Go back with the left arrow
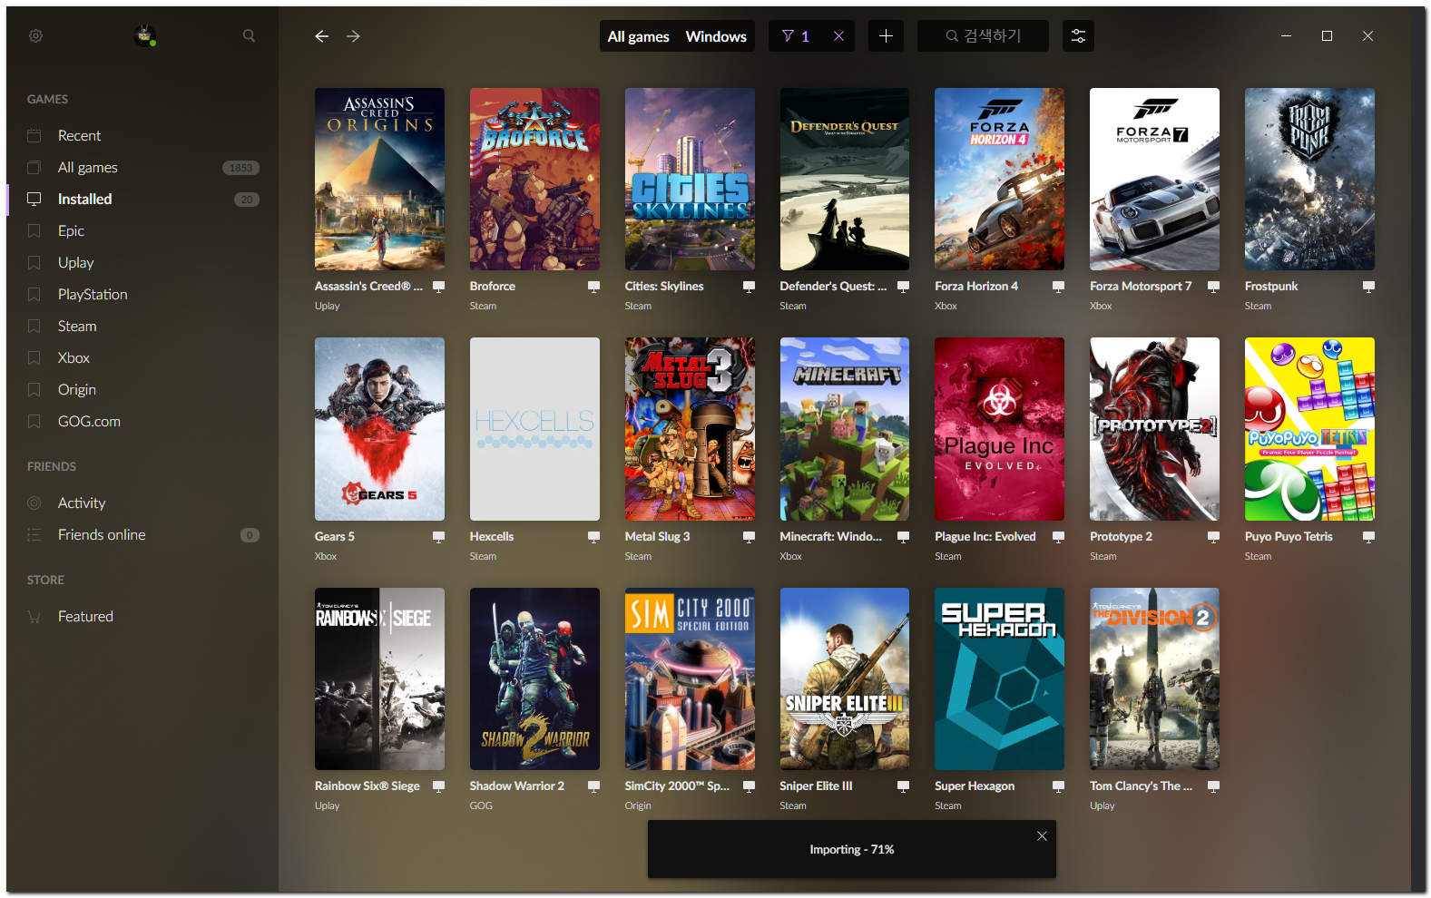Screen dimensions: 1431x898 [321, 36]
